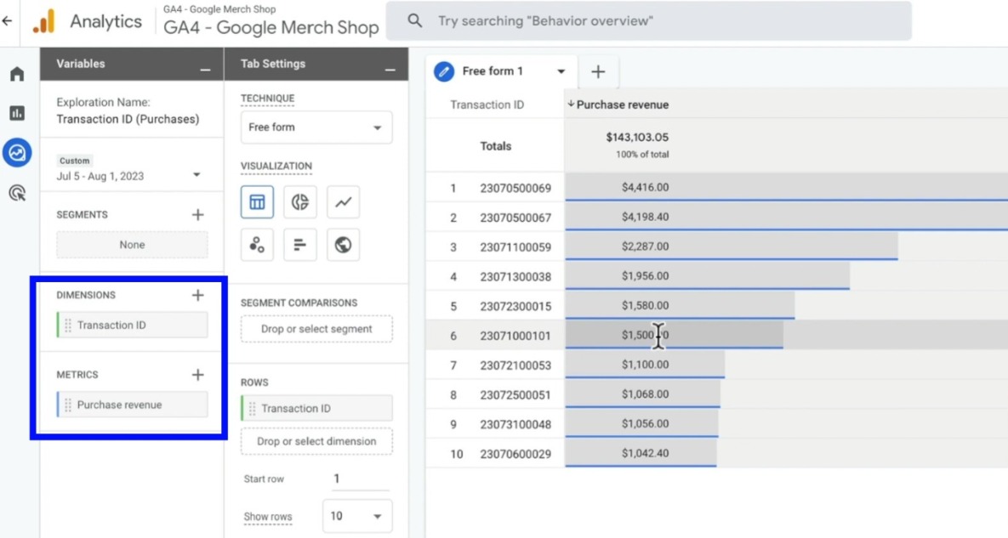Screen dimensions: 1008x538
Task: Grab the Transaction ID dimension handle
Action: pos(68,326)
